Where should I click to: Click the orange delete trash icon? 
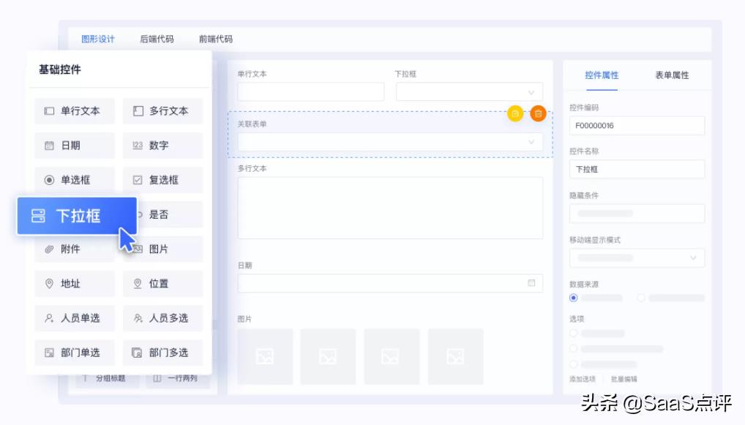tap(538, 113)
